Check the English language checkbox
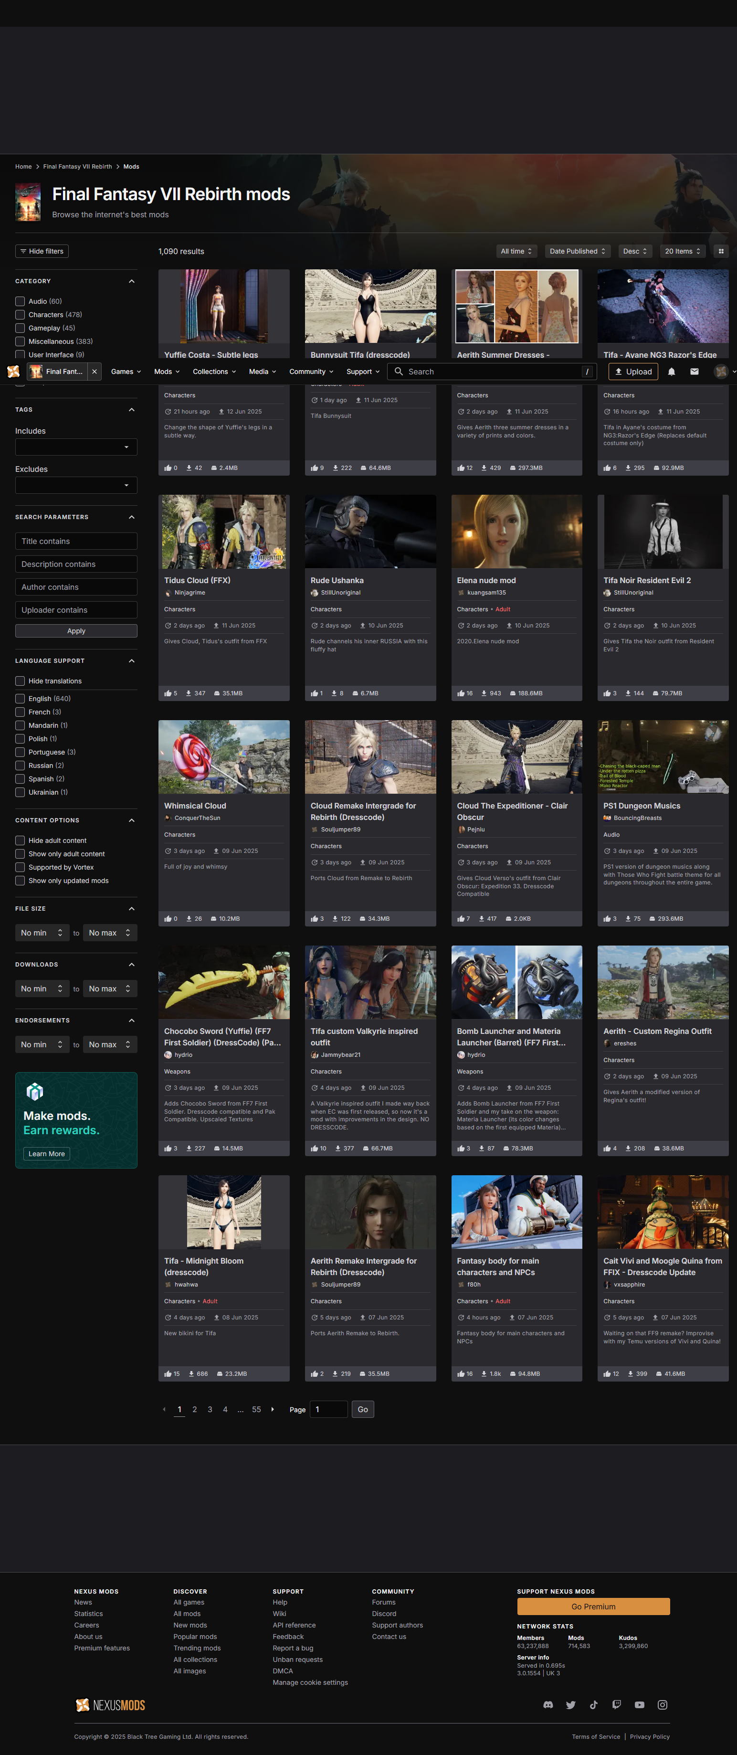The width and height of the screenshot is (737, 1755). [20, 699]
